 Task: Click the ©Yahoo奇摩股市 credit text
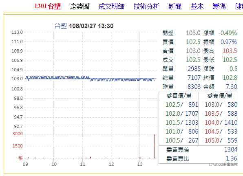223,165
